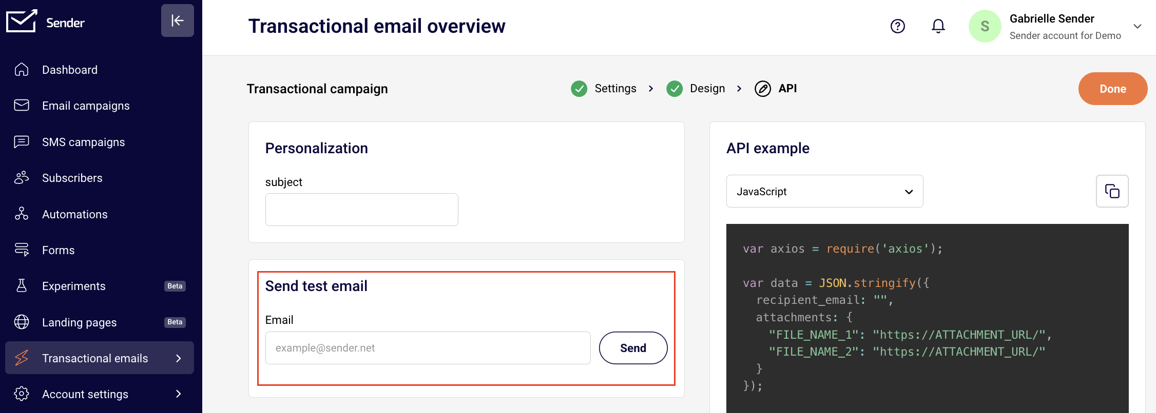Open the JavaScript language dropdown

pos(824,191)
